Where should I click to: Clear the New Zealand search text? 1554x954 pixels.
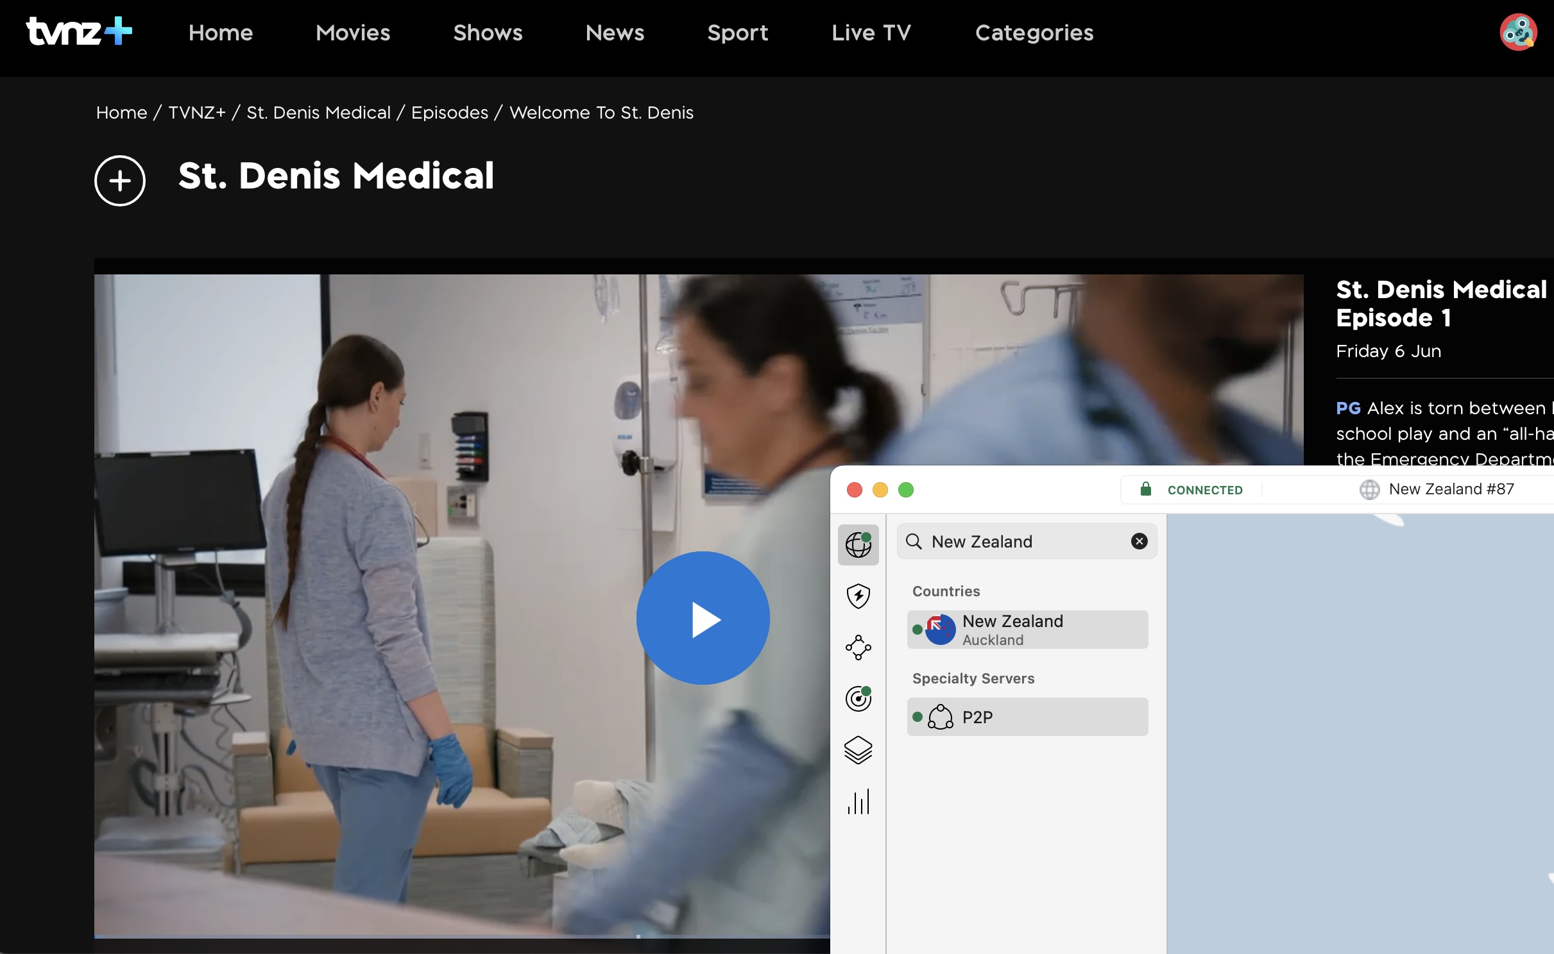pyautogui.click(x=1139, y=542)
